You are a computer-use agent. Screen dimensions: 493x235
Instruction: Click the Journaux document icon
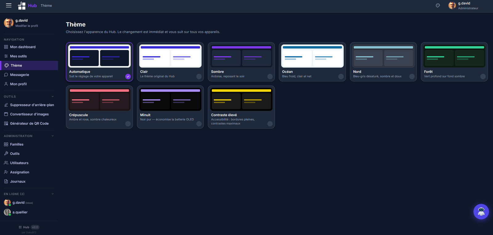click(6, 181)
